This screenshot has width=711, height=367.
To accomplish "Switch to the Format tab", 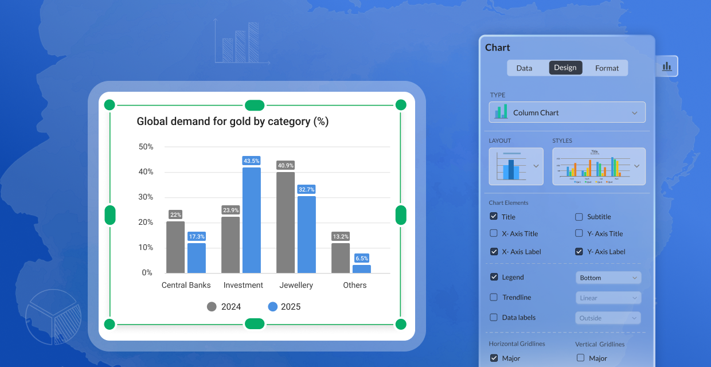I will click(607, 68).
